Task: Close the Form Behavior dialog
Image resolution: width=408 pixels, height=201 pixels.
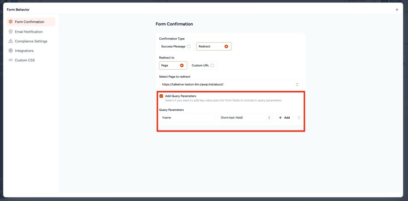Action: 397,10
